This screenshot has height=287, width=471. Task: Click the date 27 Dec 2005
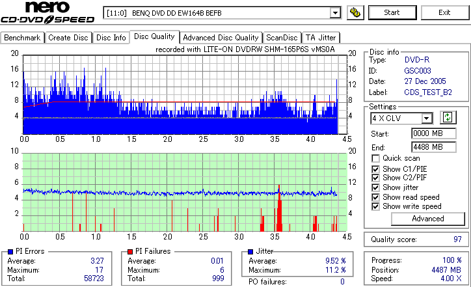pyautogui.click(x=425, y=81)
